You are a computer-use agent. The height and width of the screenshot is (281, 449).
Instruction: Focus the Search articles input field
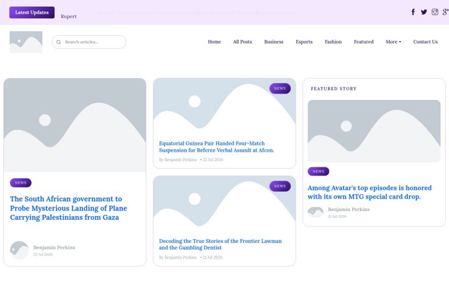pos(89,42)
